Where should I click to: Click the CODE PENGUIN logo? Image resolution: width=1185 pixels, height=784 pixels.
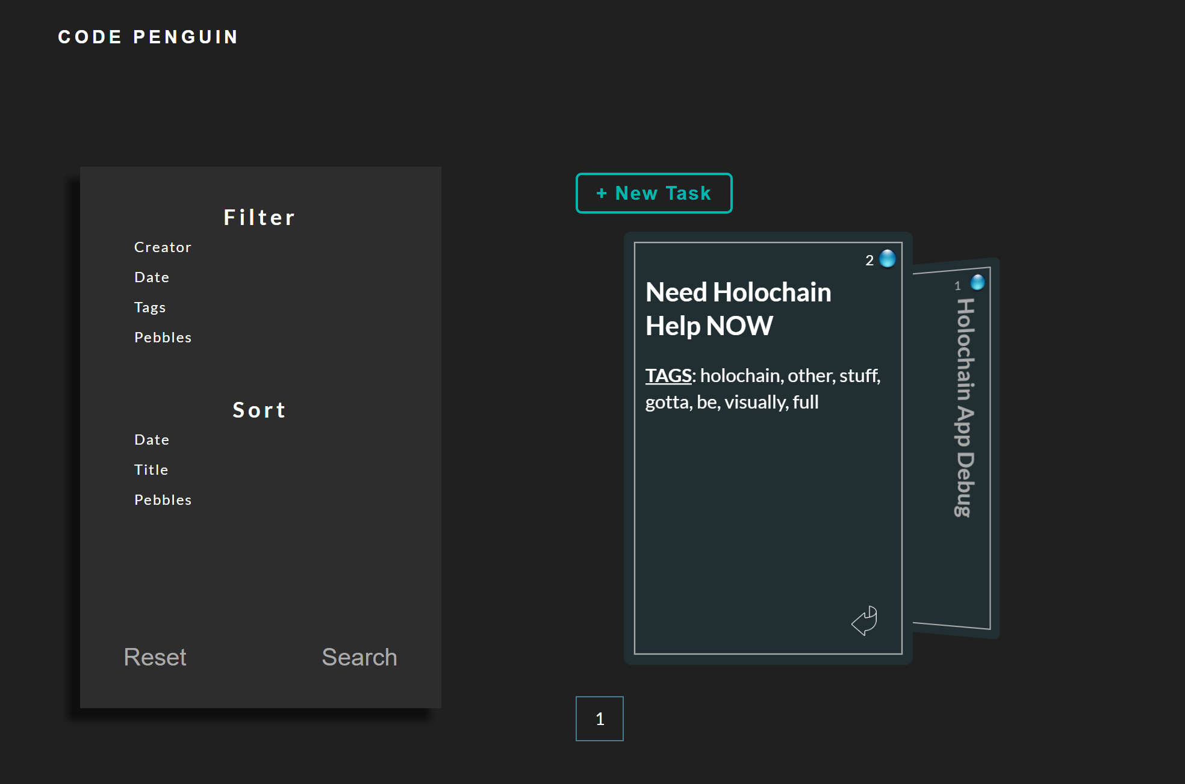[x=148, y=37]
